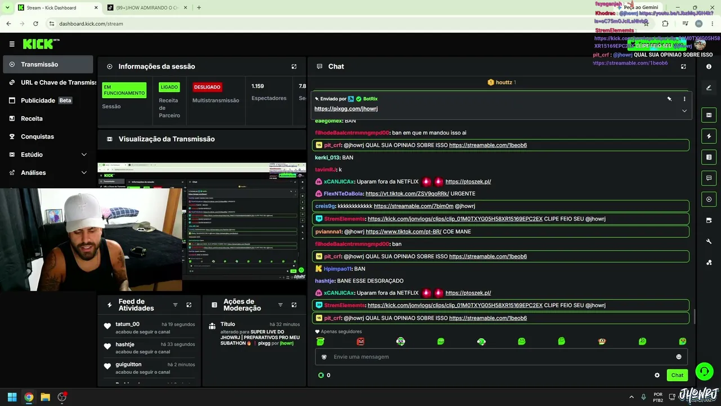Open the ptoszek.pl link from the first xCANJICAx message
721x406 pixels.
point(468,182)
